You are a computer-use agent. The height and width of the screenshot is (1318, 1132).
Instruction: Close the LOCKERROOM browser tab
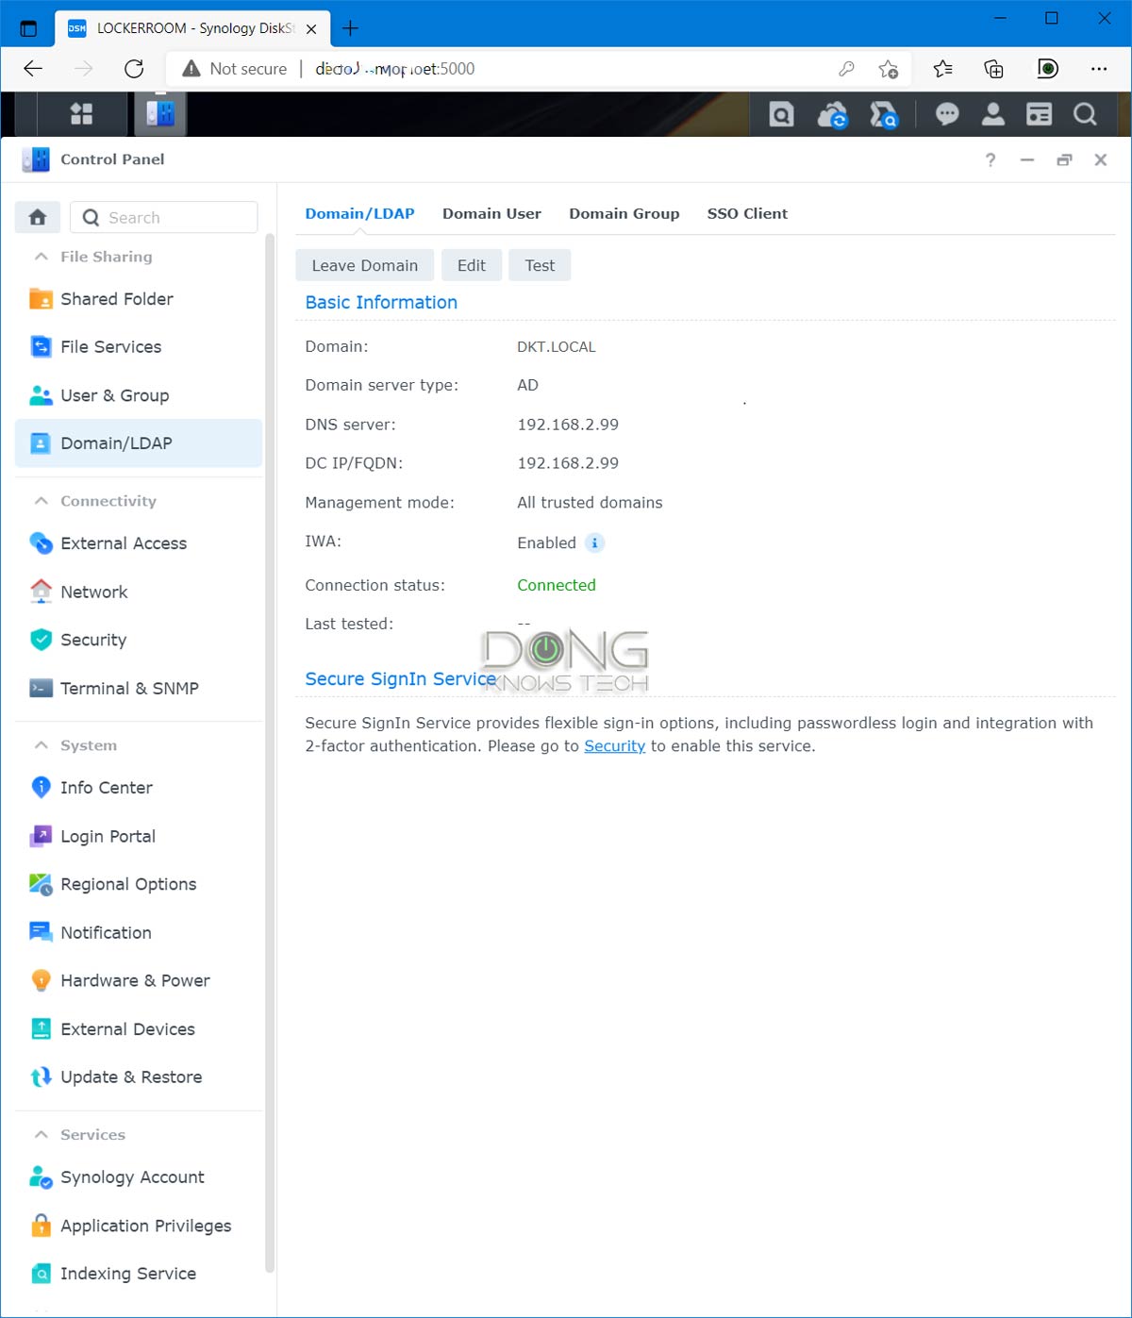click(x=311, y=29)
